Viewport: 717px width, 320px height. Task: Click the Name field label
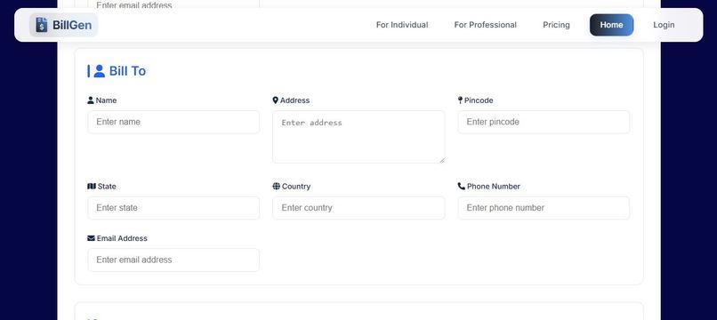pyautogui.click(x=106, y=100)
